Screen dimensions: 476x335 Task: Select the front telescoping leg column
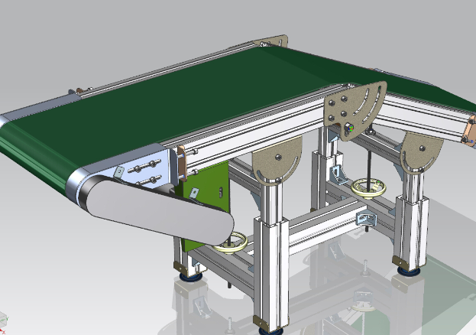(271, 255)
